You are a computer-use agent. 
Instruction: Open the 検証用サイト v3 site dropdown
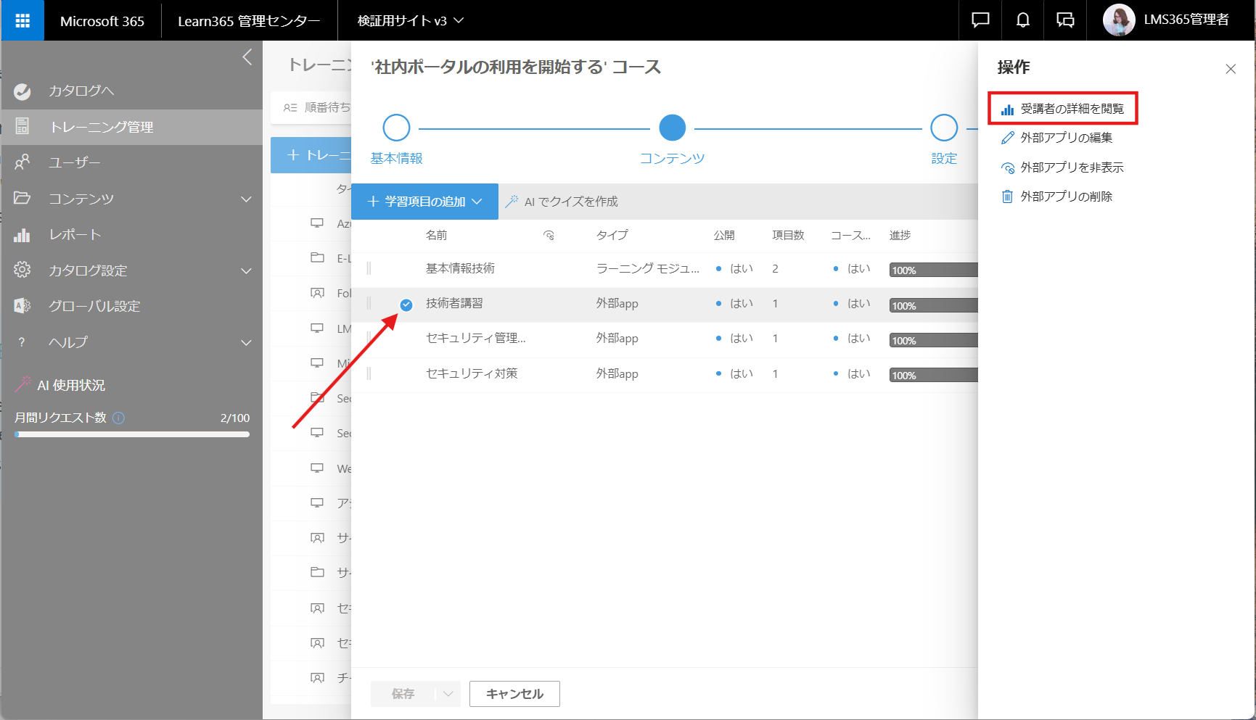(410, 20)
